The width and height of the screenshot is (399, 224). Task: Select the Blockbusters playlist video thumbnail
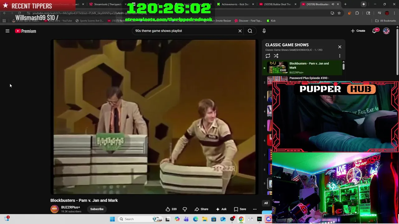[x=277, y=68]
